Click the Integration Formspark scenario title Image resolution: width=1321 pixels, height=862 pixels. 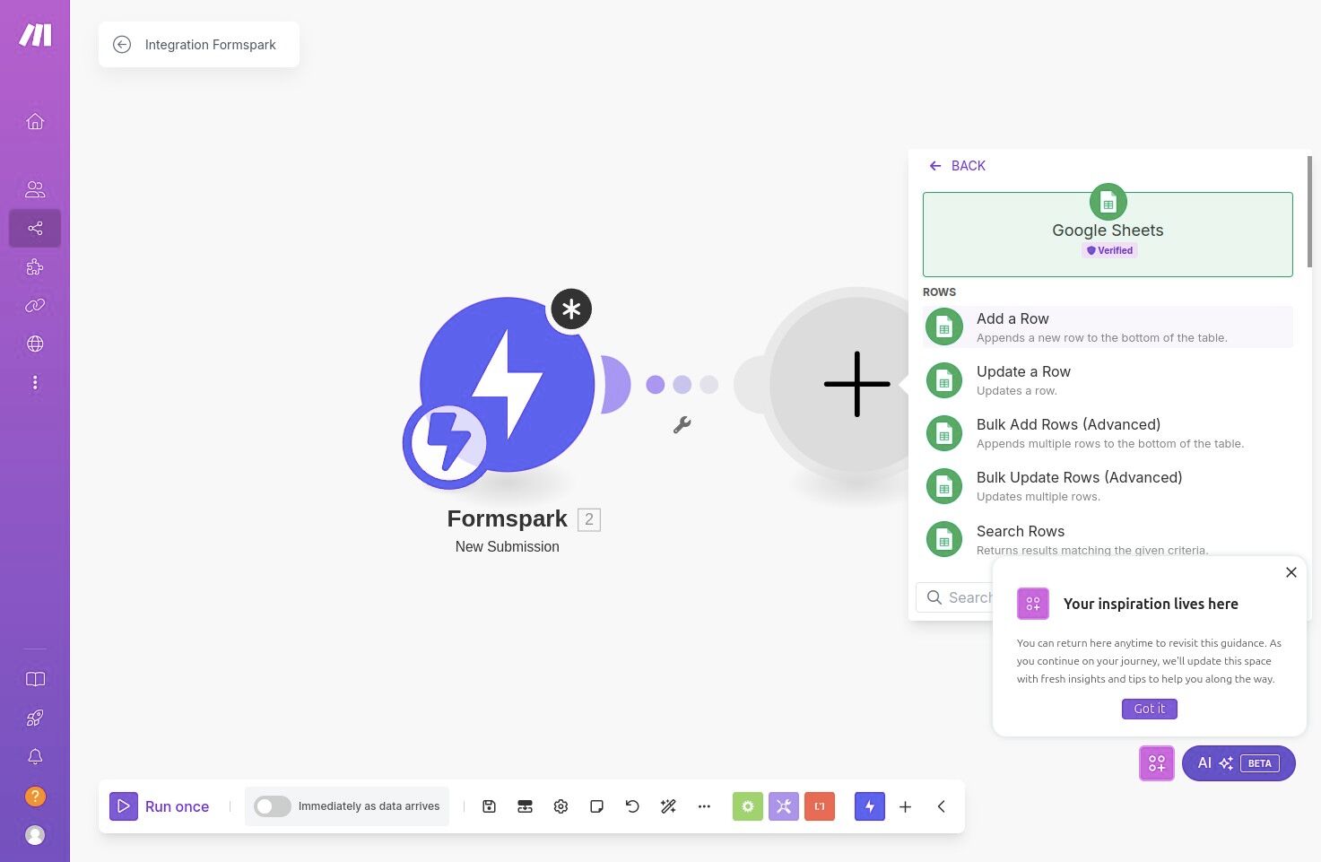[211, 45]
